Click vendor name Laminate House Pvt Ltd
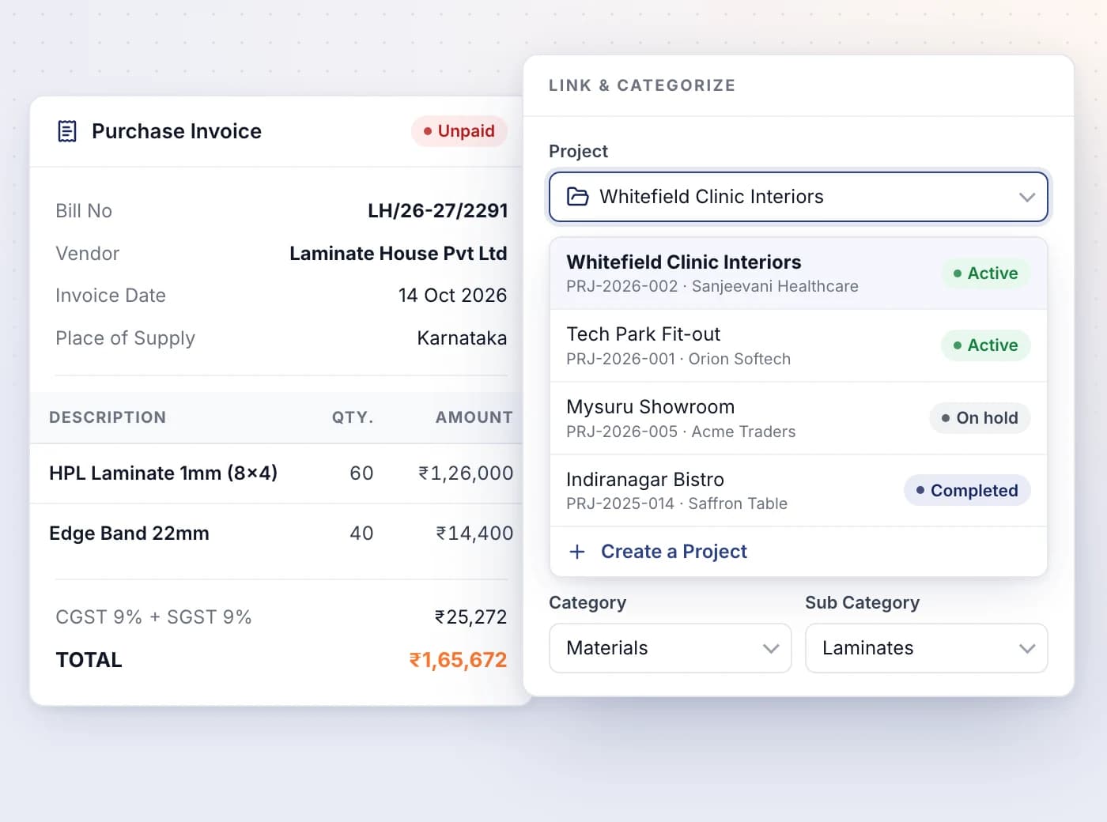The image size is (1107, 822). point(399,254)
